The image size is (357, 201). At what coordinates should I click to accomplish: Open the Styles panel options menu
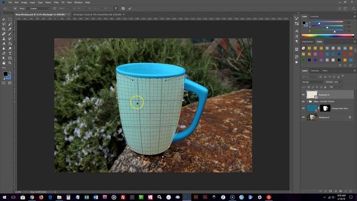[x=355, y=42]
